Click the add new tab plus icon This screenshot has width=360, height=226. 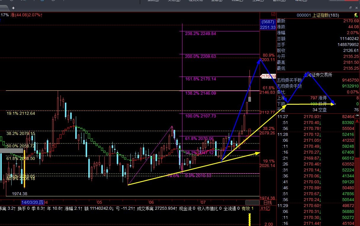click(13, 9)
